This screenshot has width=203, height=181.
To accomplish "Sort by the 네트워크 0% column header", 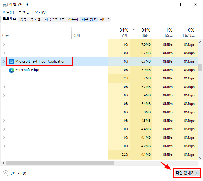I will (185, 33).
